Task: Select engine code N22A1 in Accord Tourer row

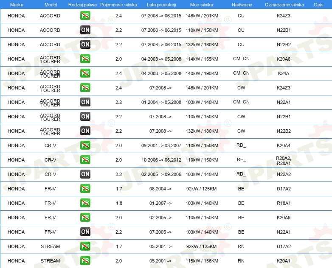Action: [x=284, y=102]
